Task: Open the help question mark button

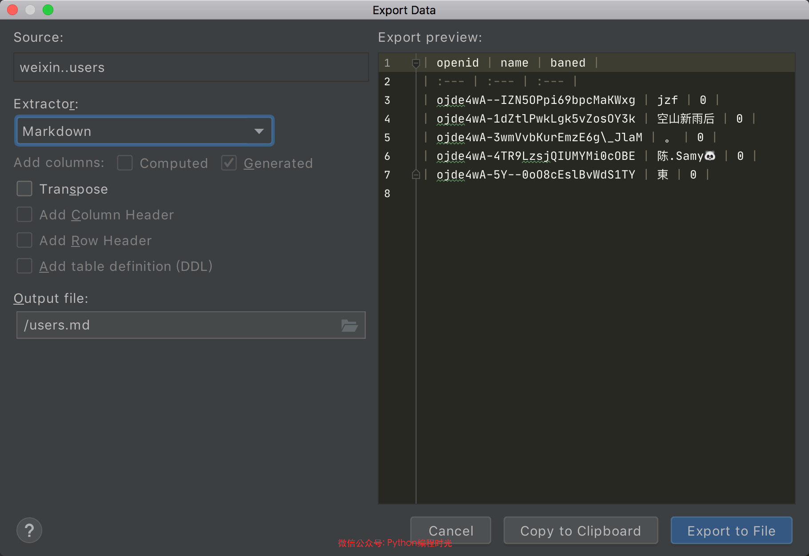Action: point(29,530)
